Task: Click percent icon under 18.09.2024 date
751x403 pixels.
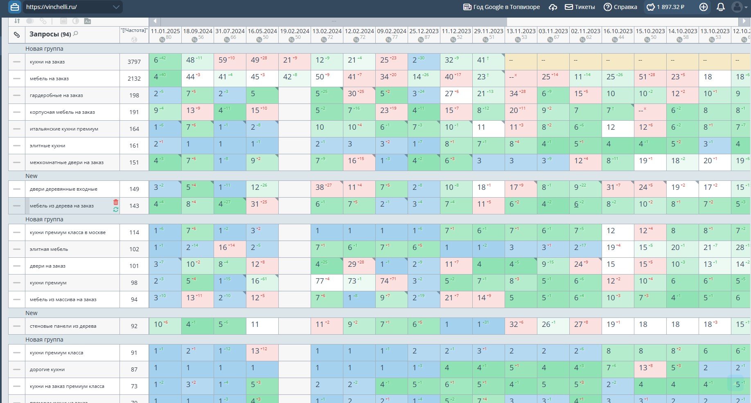Action: click(x=194, y=39)
